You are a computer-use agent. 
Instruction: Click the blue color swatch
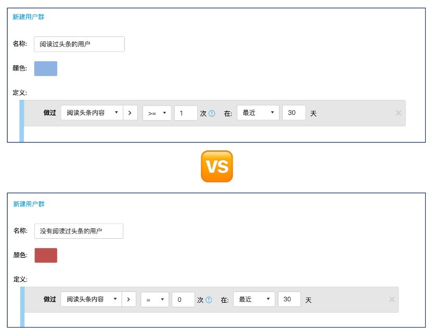click(46, 69)
